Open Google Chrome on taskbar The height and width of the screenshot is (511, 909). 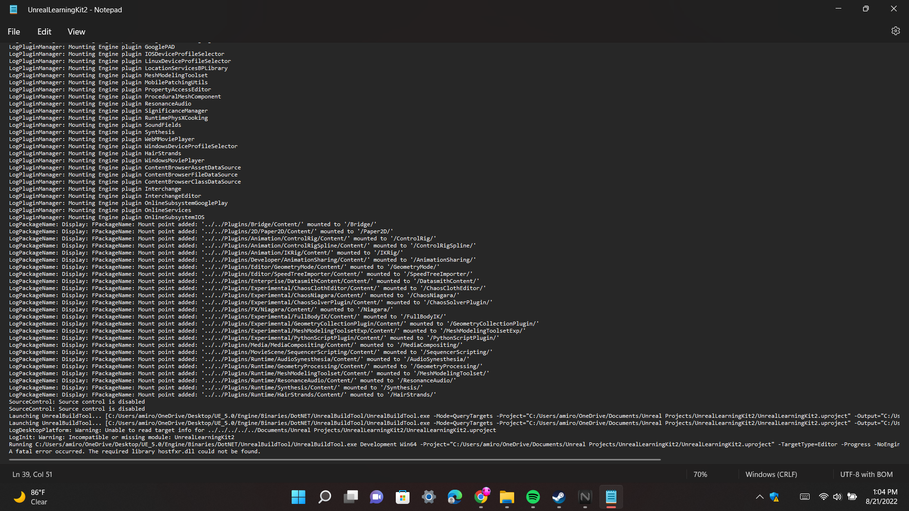[x=481, y=497]
